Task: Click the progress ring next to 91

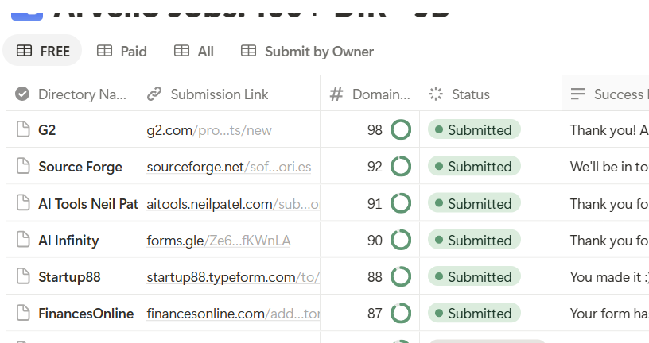Action: 401,203
